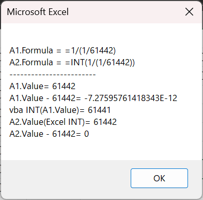Click the A2.Value - 61442= 0 line
The height and width of the screenshot is (200, 203).
coord(49,134)
